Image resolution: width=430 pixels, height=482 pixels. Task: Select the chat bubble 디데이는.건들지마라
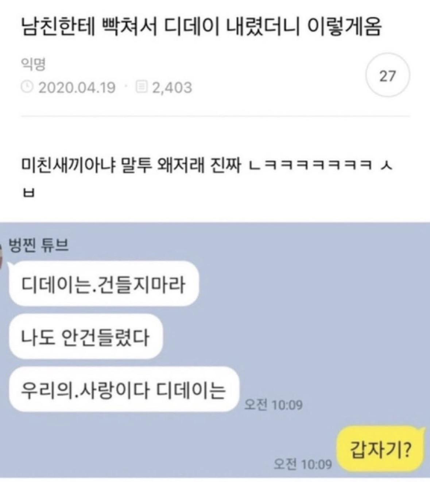[104, 284]
